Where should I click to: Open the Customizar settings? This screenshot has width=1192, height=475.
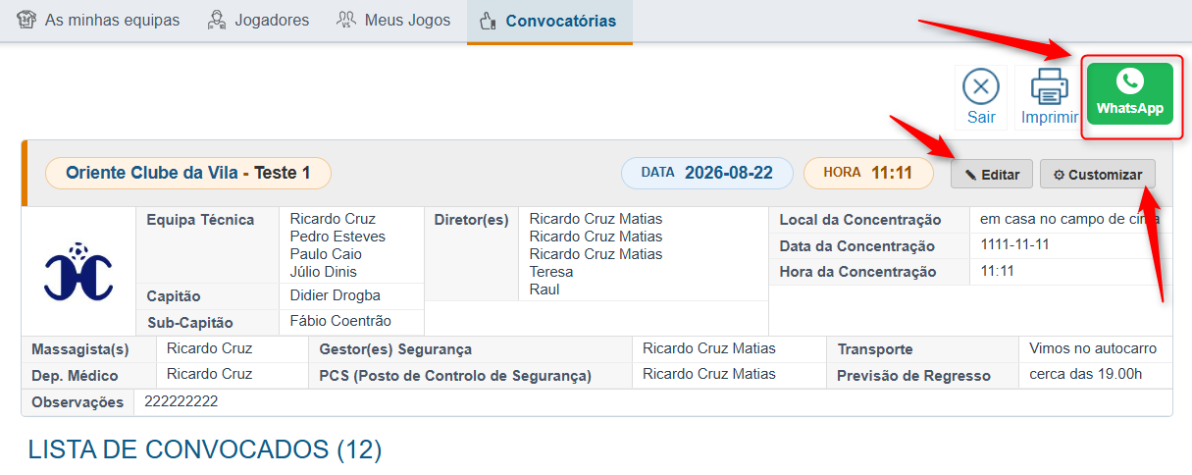point(1098,175)
